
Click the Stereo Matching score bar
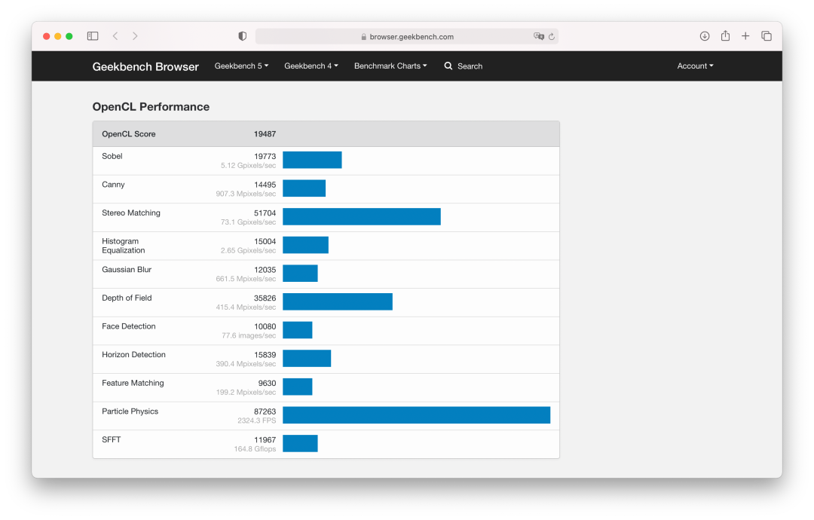tap(361, 217)
